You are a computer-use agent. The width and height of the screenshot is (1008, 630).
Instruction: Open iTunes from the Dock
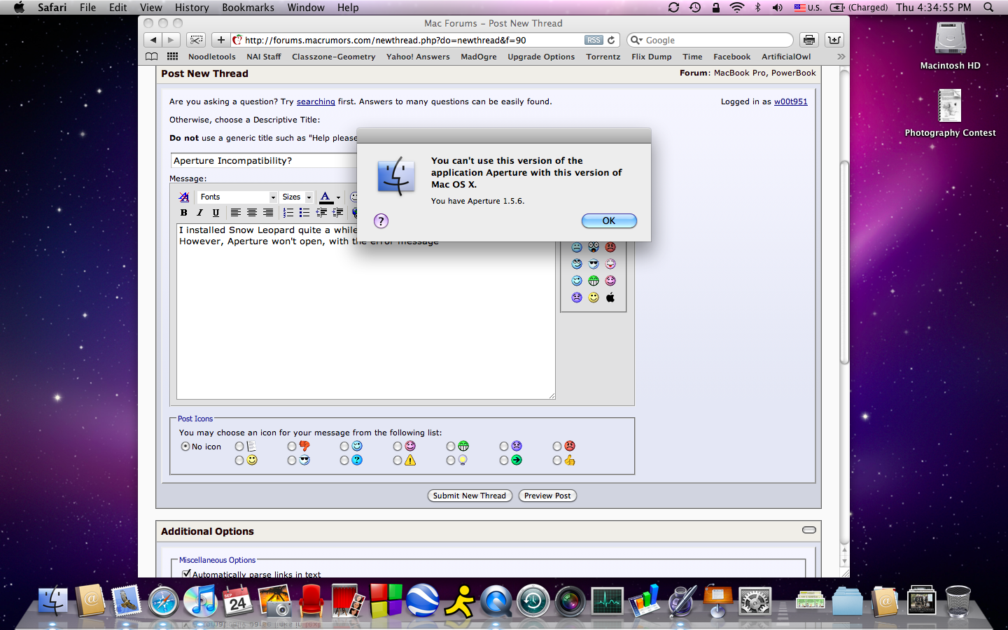201,601
